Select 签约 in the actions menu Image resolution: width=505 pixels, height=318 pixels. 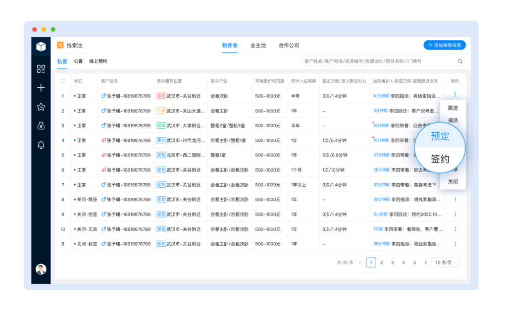coord(440,158)
